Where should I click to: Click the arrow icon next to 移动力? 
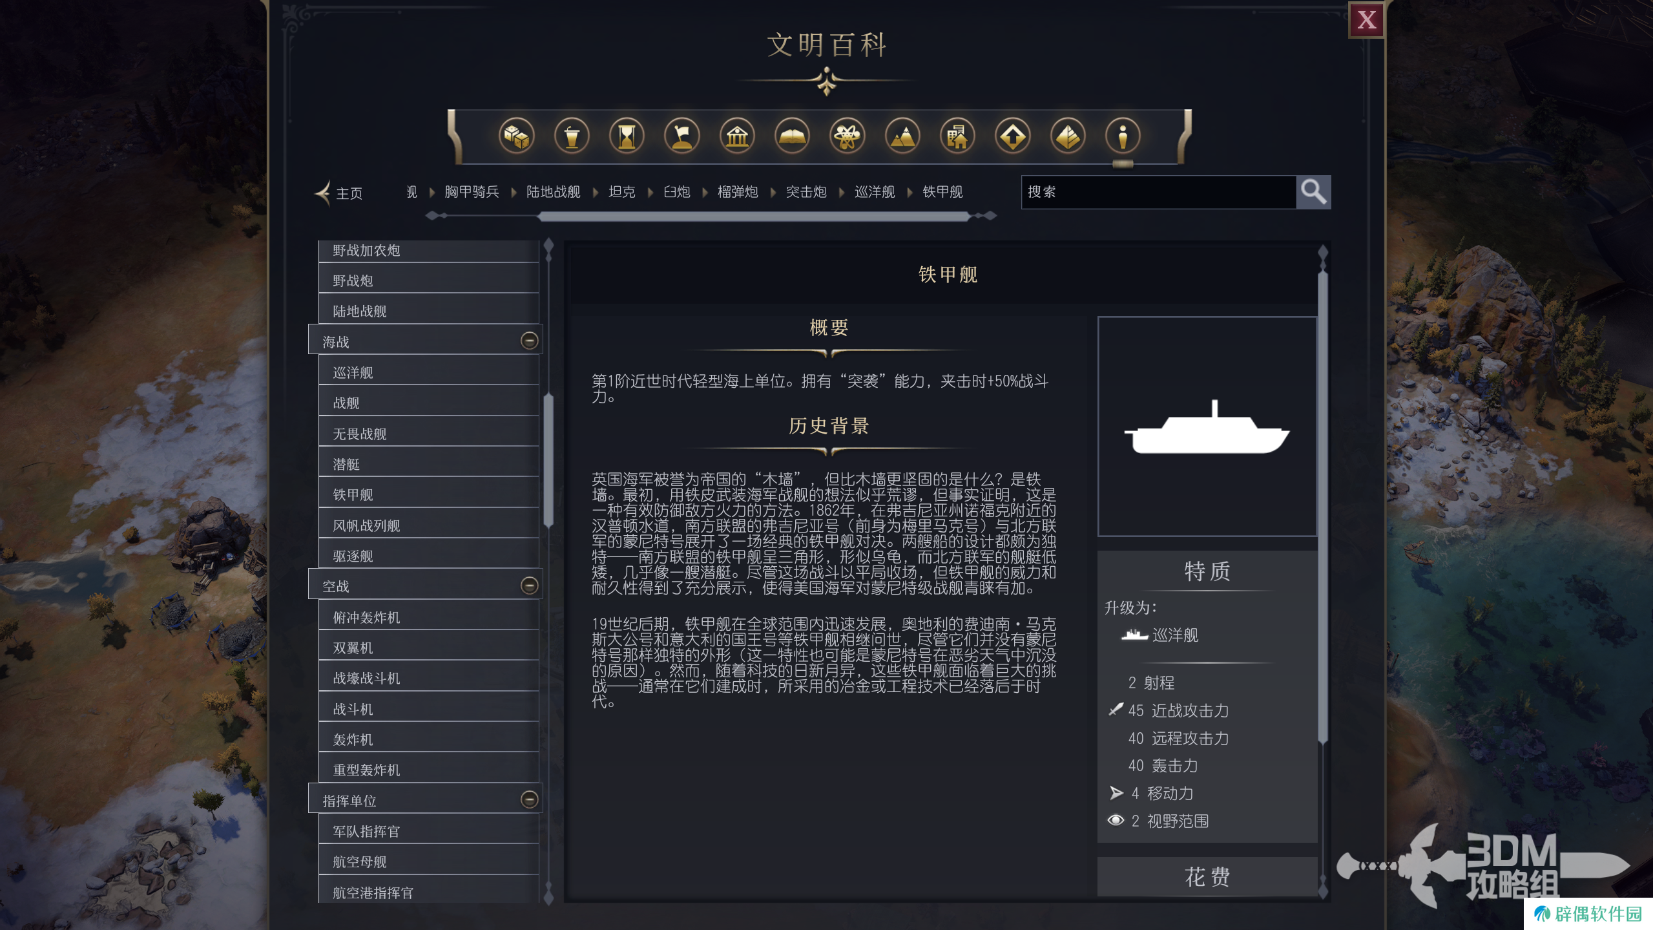[x=1116, y=793]
